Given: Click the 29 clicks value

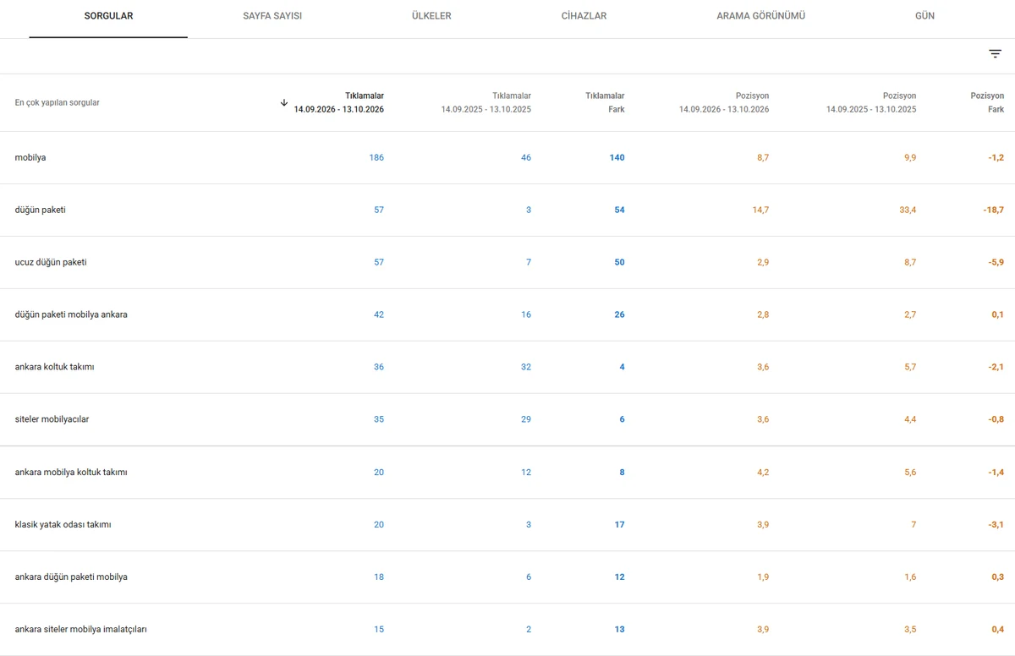Looking at the screenshot, I should click(x=526, y=419).
